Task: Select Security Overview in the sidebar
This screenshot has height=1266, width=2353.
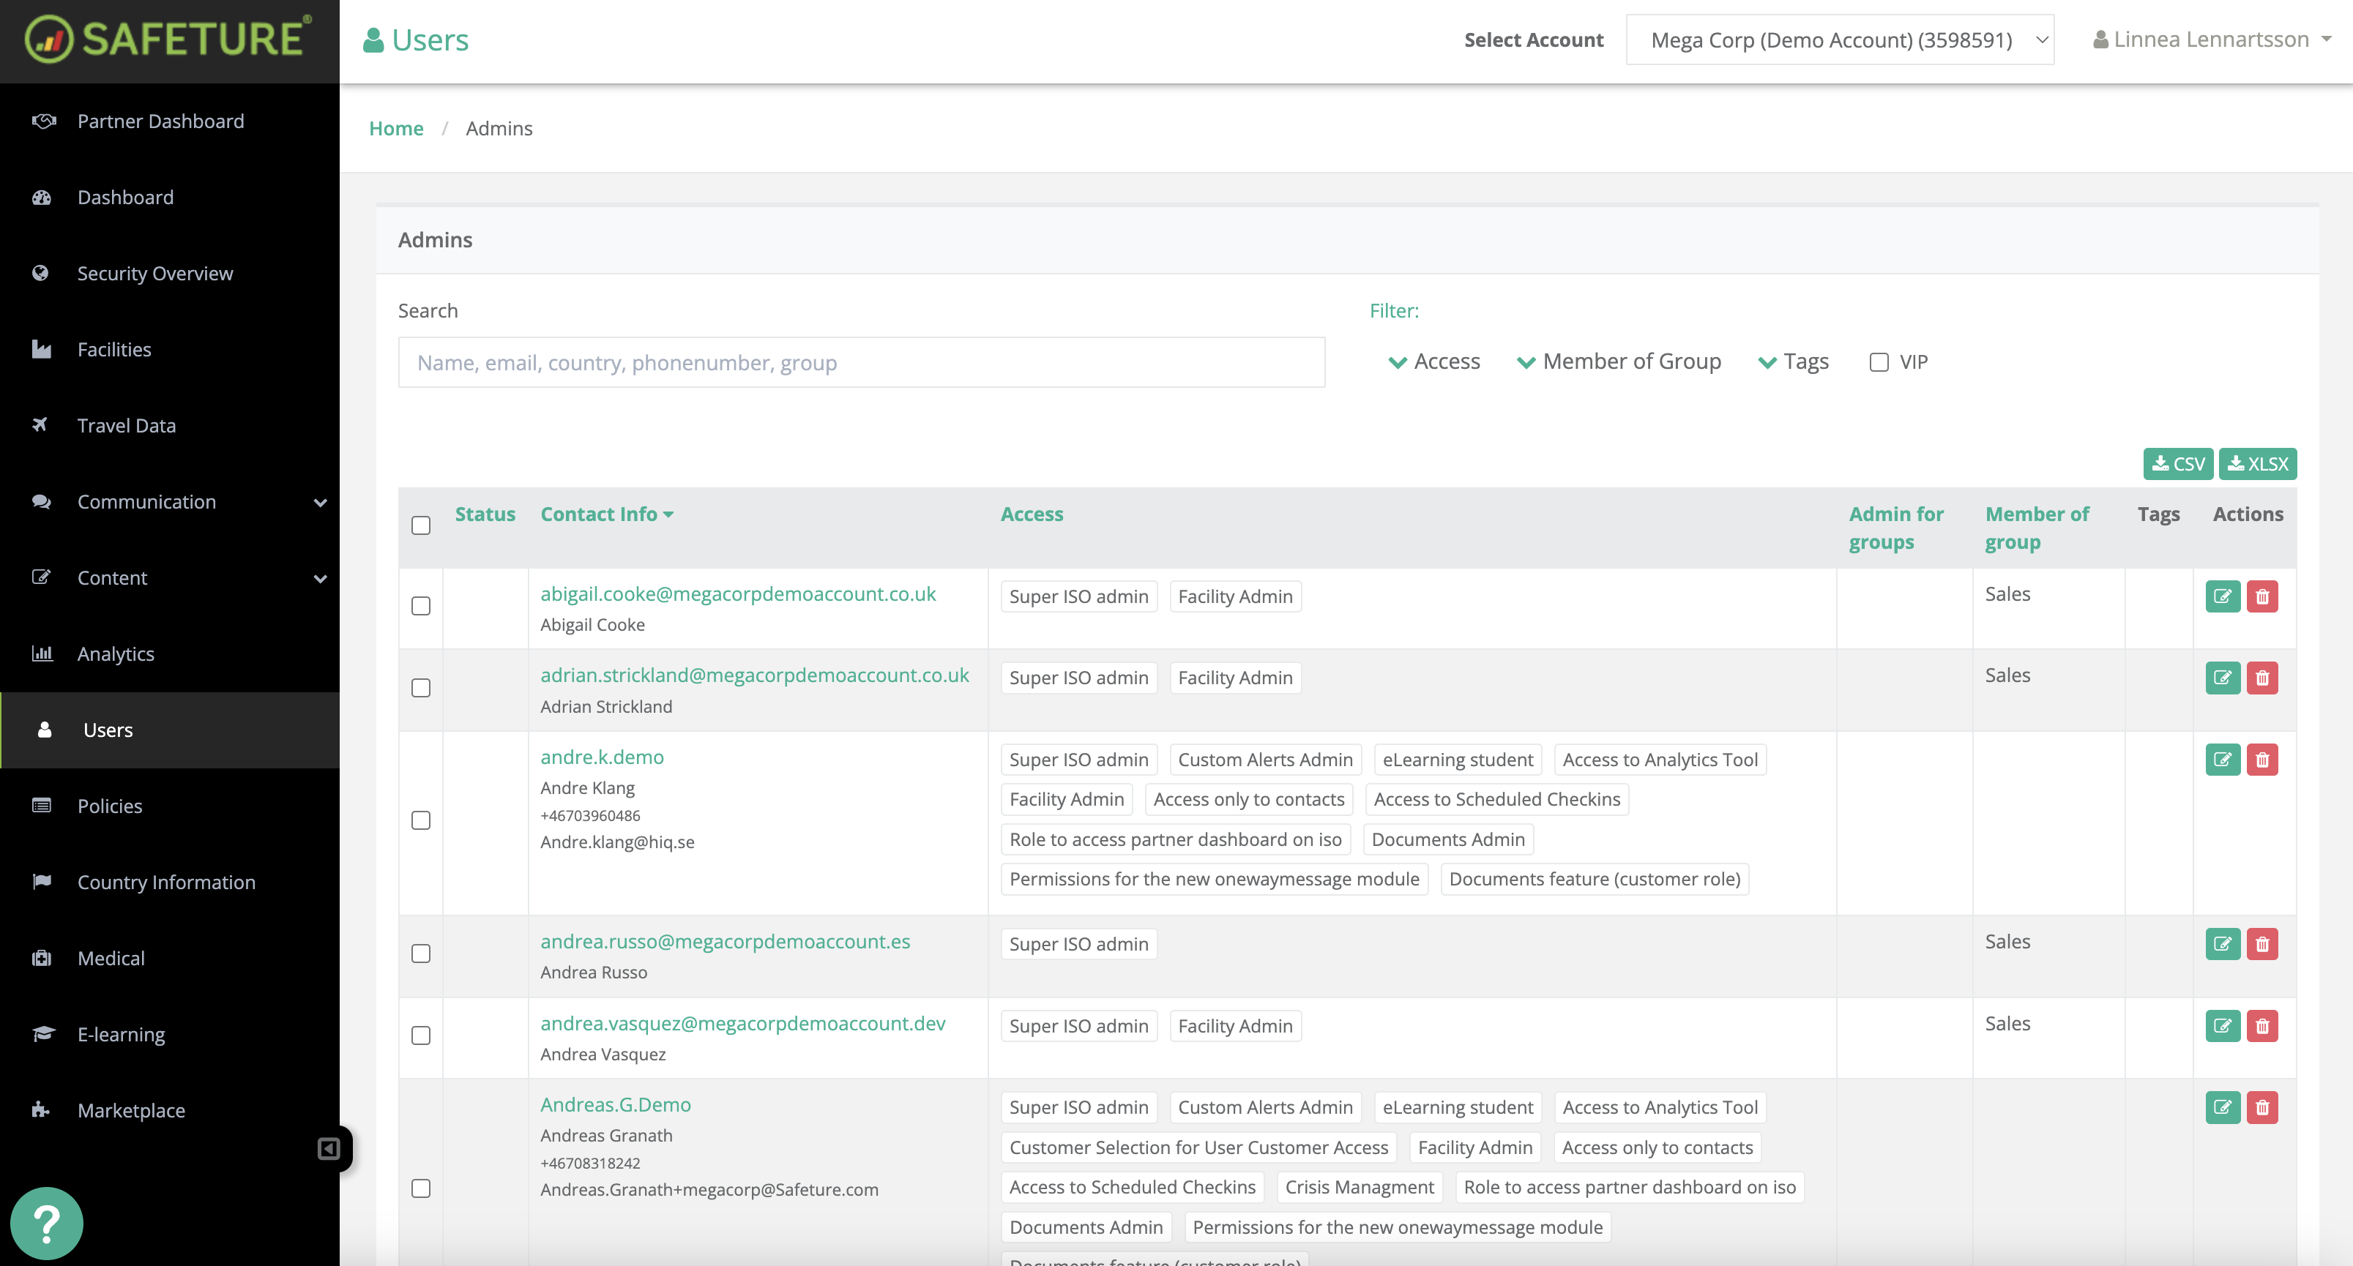Action: 154,273
